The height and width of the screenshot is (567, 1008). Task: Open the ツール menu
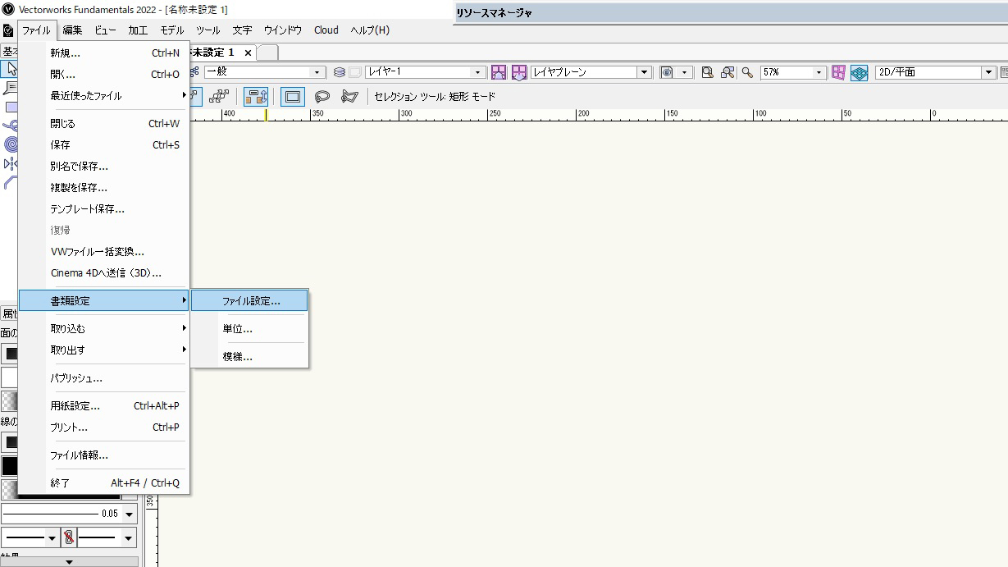[x=208, y=30]
